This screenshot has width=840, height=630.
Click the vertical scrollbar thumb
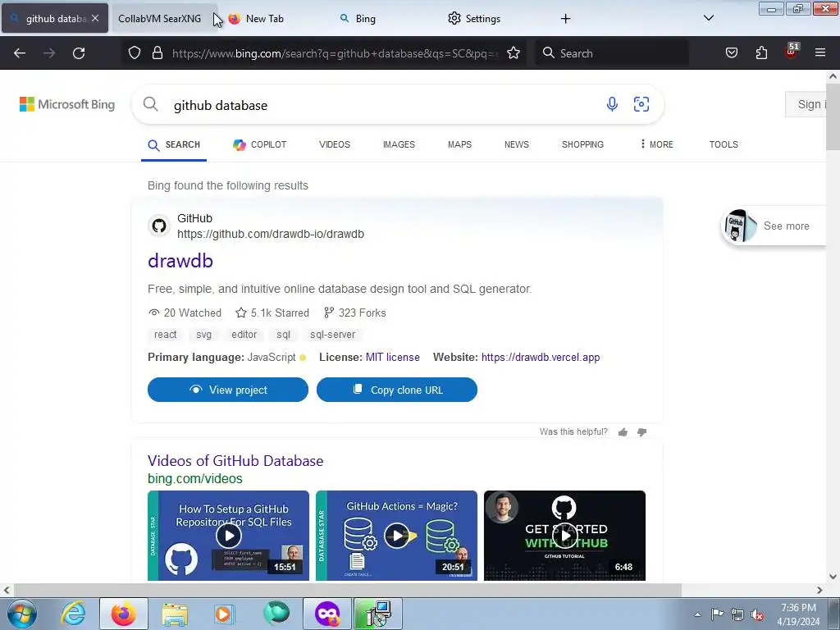click(833, 116)
